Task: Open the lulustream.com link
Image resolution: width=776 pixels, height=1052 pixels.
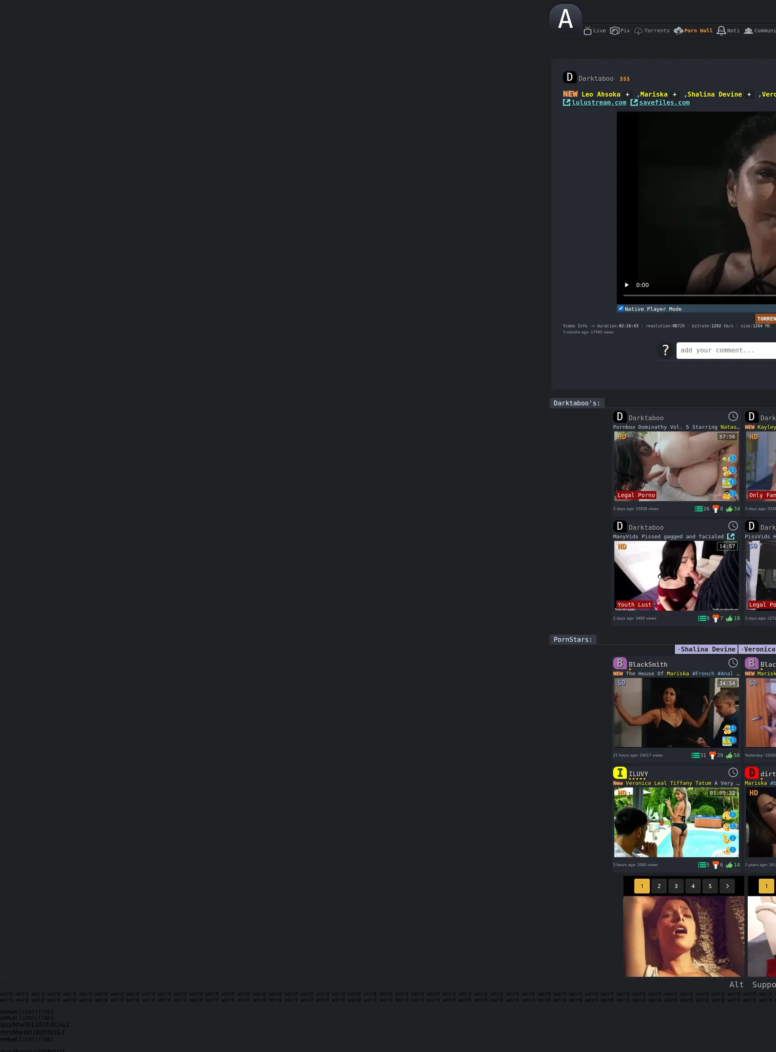Action: (x=599, y=102)
